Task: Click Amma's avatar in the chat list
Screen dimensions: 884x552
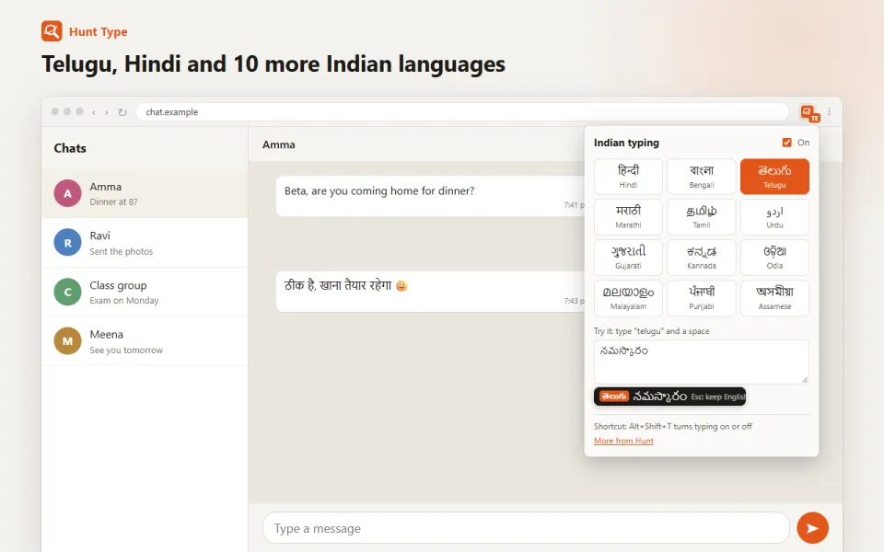Action: point(67,193)
